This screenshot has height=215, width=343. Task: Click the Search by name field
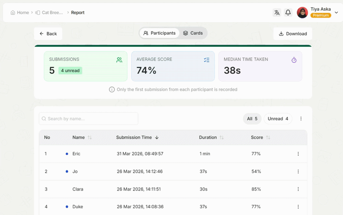click(x=89, y=119)
